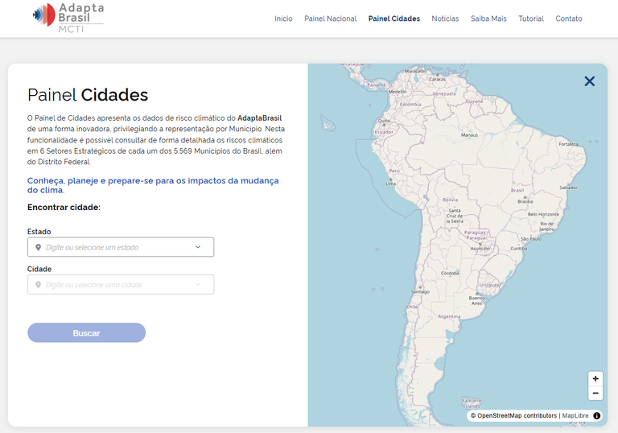This screenshot has width=618, height=433.
Task: Go to Painel Nacional
Action: click(x=330, y=19)
